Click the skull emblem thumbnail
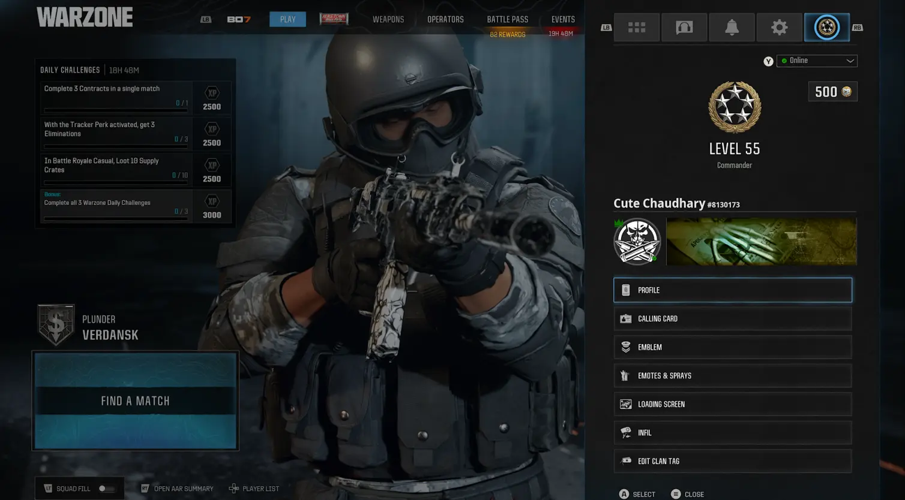Viewport: 905px width, 500px height. (637, 242)
